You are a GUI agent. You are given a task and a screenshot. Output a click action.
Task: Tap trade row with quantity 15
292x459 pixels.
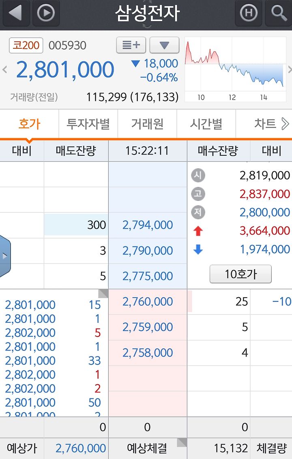(53, 305)
